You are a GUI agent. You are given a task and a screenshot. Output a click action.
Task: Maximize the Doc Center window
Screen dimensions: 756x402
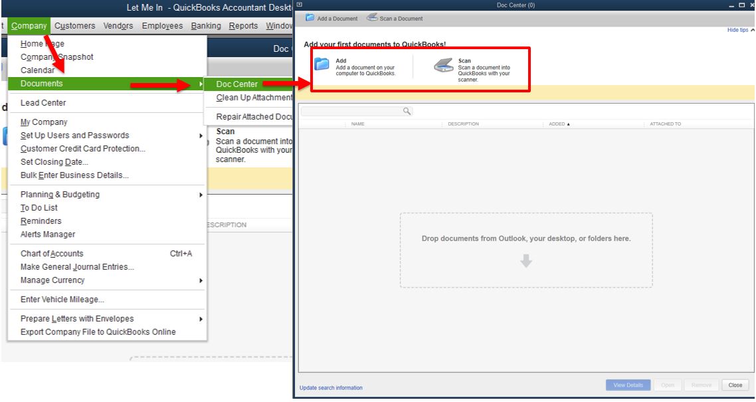(741, 5)
